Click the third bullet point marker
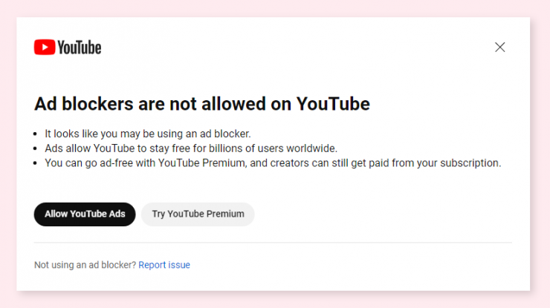Image resolution: width=550 pixels, height=308 pixels. pos(37,164)
